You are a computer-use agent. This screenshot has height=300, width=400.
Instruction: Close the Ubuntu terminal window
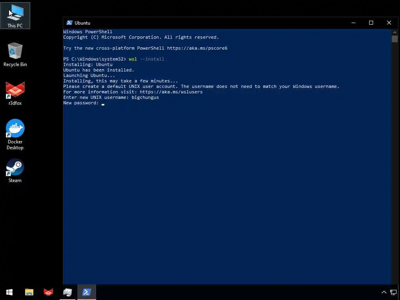389,23
